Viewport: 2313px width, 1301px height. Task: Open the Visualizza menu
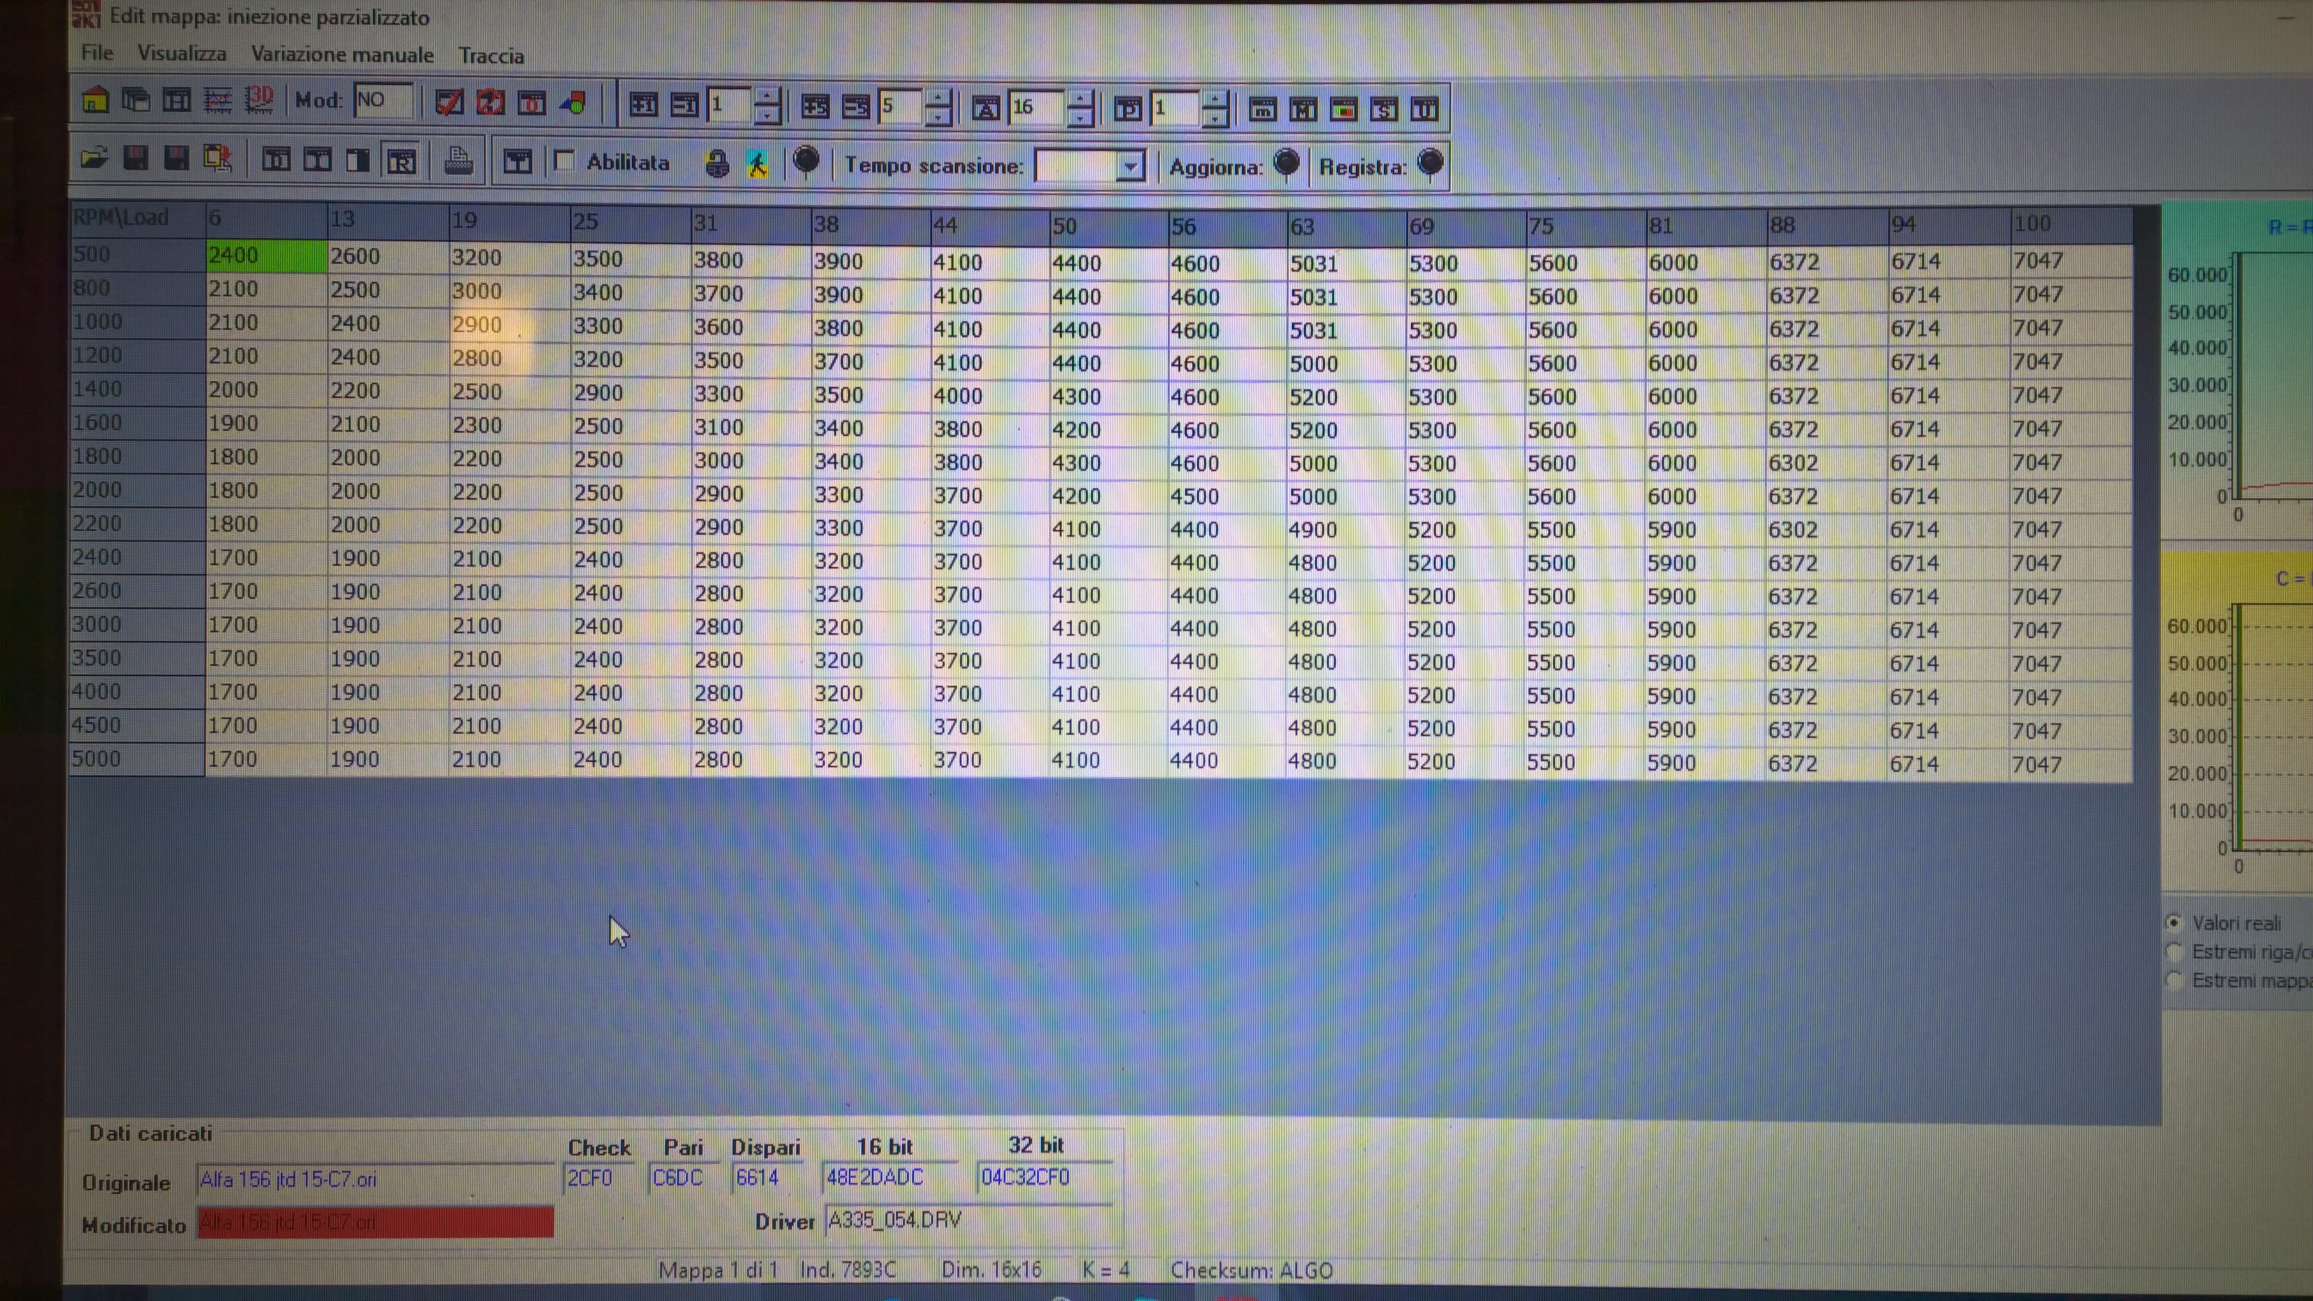tap(182, 54)
